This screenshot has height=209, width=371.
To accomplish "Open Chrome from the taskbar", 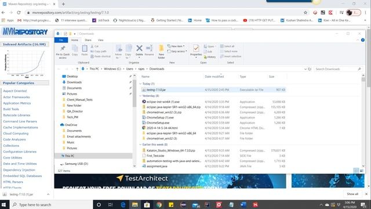I will pyautogui.click(x=159, y=205).
